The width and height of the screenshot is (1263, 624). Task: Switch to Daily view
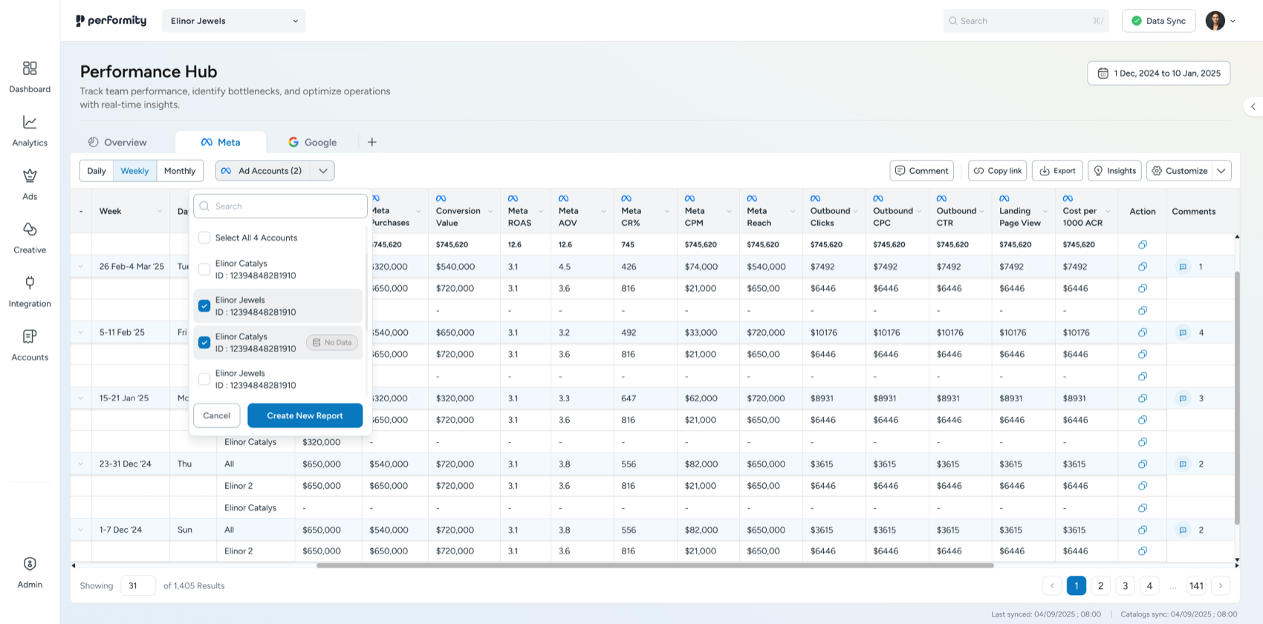97,171
